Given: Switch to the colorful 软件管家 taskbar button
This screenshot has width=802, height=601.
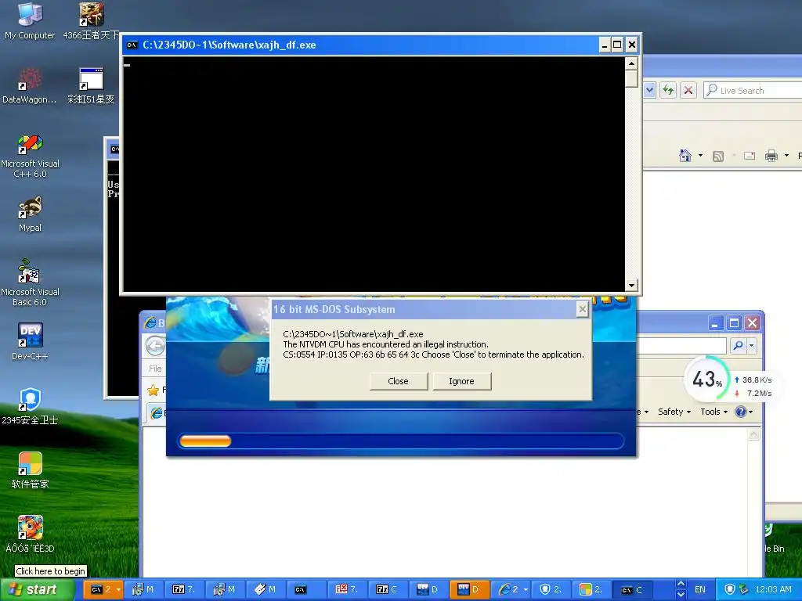Looking at the screenshot, I should 592,590.
